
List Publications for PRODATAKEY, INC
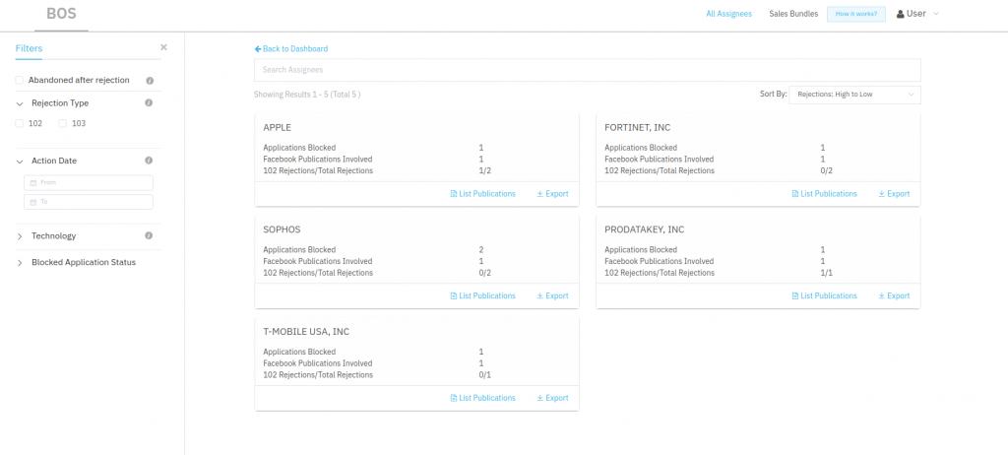tap(824, 296)
